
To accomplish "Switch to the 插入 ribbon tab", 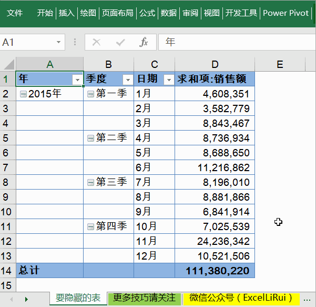I will (66, 13).
